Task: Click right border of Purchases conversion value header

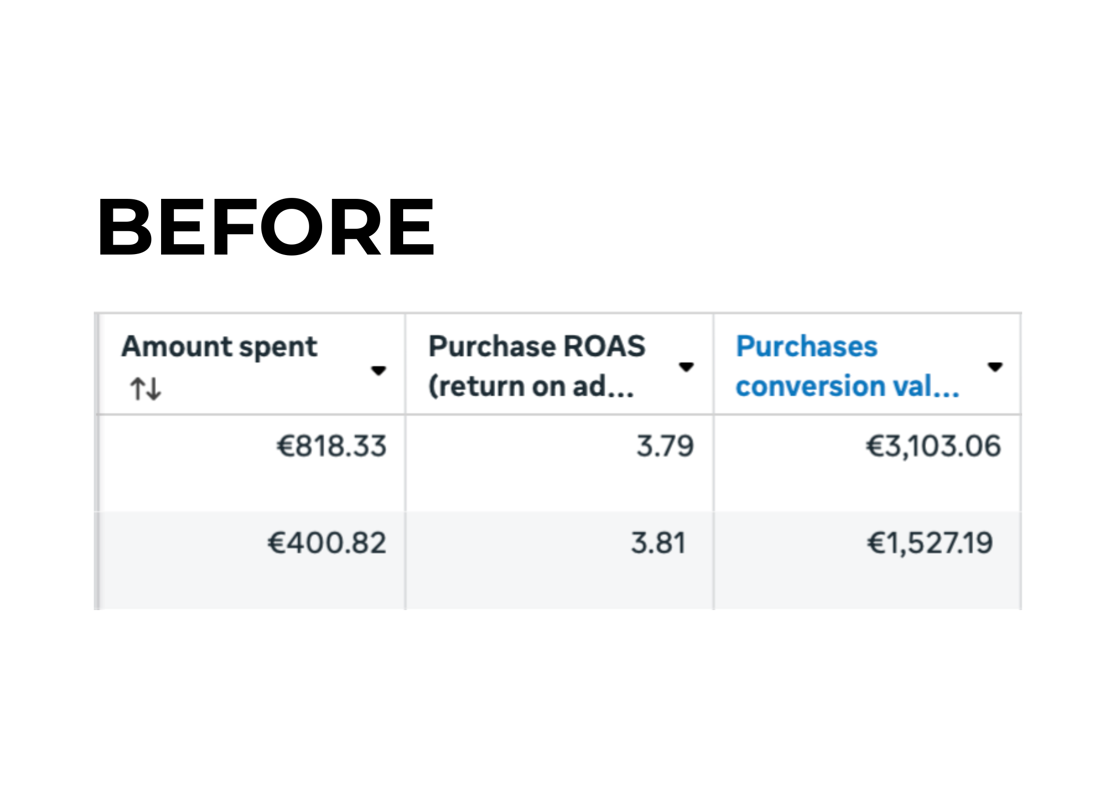Action: [x=1020, y=364]
